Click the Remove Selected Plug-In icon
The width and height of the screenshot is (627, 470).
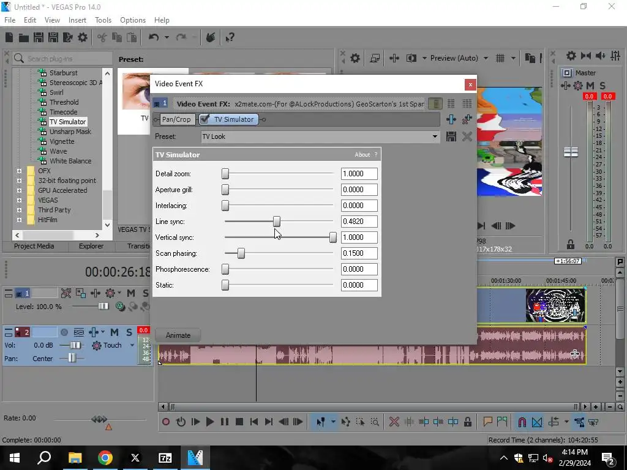coord(467,119)
